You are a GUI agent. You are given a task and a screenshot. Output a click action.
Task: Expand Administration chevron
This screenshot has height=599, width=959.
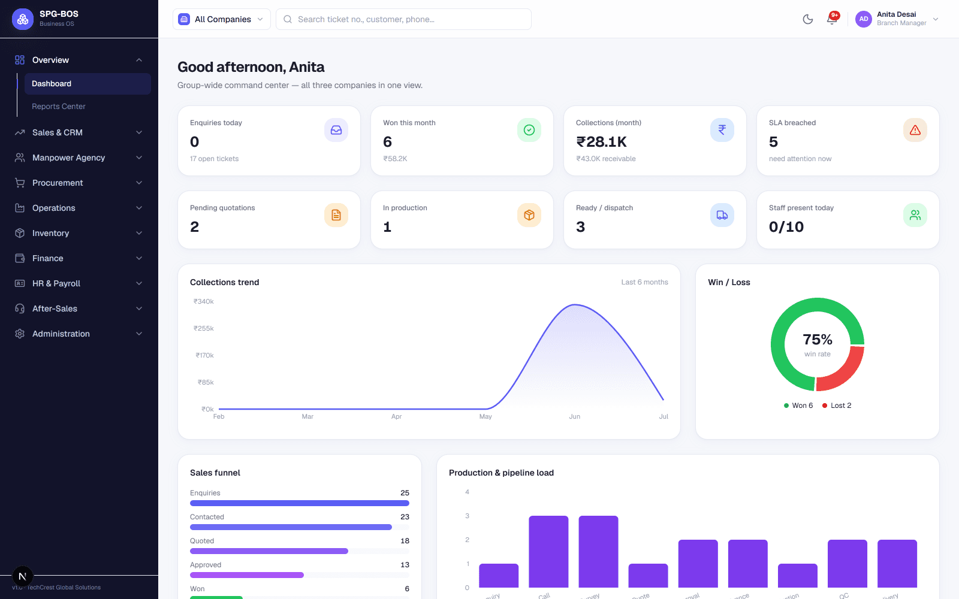pos(139,334)
